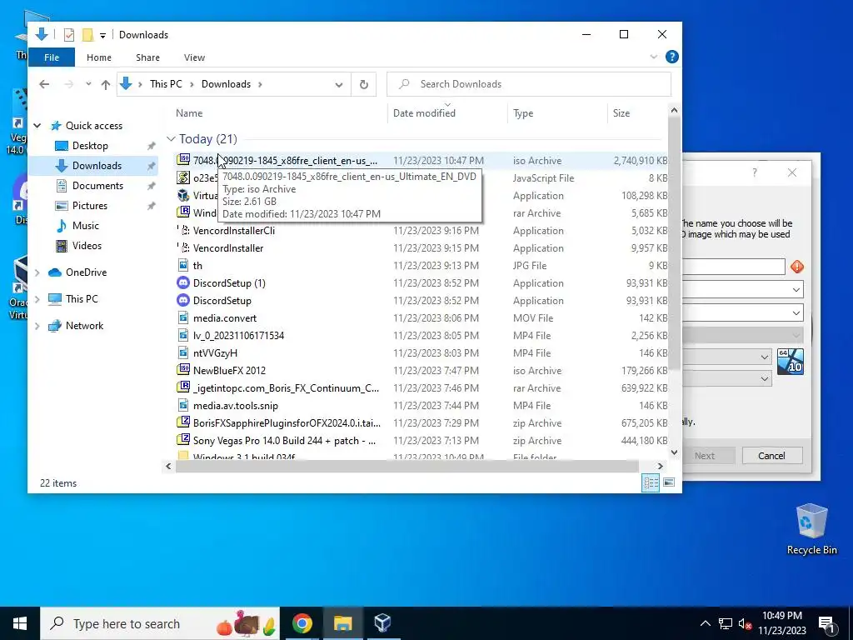Select the DiscordSetup application icon
Viewport: 853px width, 640px height.
pyautogui.click(x=183, y=300)
